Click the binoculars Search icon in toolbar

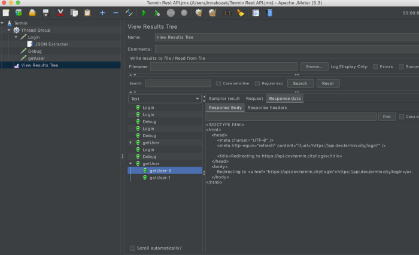pyautogui.click(x=227, y=13)
